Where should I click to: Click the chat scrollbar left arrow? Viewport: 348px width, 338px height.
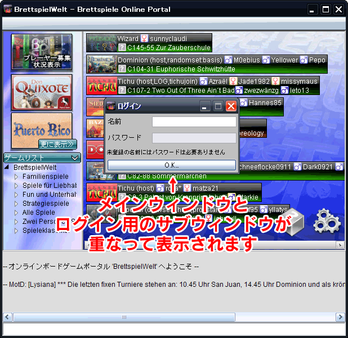(x=7, y=317)
